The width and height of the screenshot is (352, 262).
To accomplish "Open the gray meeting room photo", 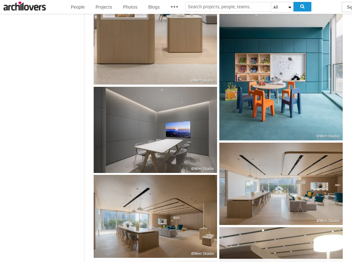I will coord(155,130).
